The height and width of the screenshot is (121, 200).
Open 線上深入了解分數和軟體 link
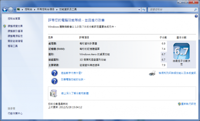coord(75,93)
